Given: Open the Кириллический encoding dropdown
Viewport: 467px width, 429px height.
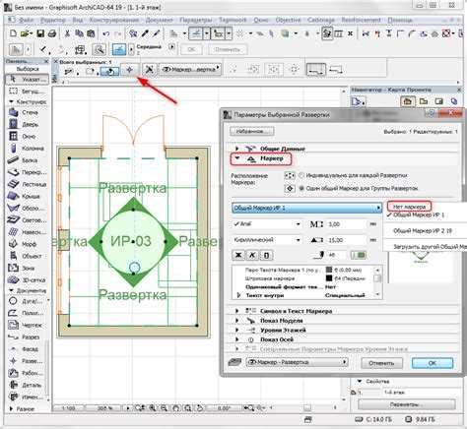Looking at the screenshot, I should click(x=267, y=240).
